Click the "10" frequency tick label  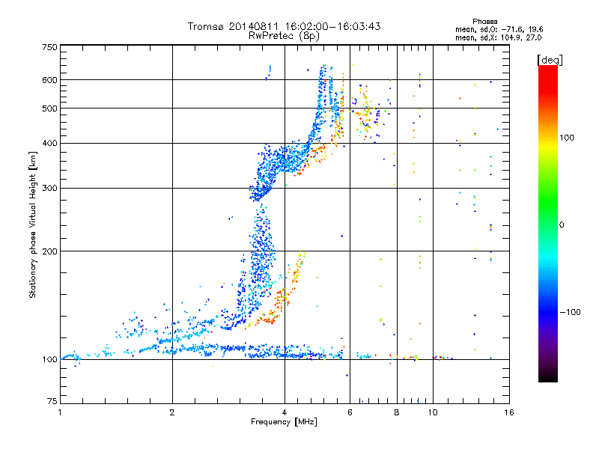pos(433,412)
